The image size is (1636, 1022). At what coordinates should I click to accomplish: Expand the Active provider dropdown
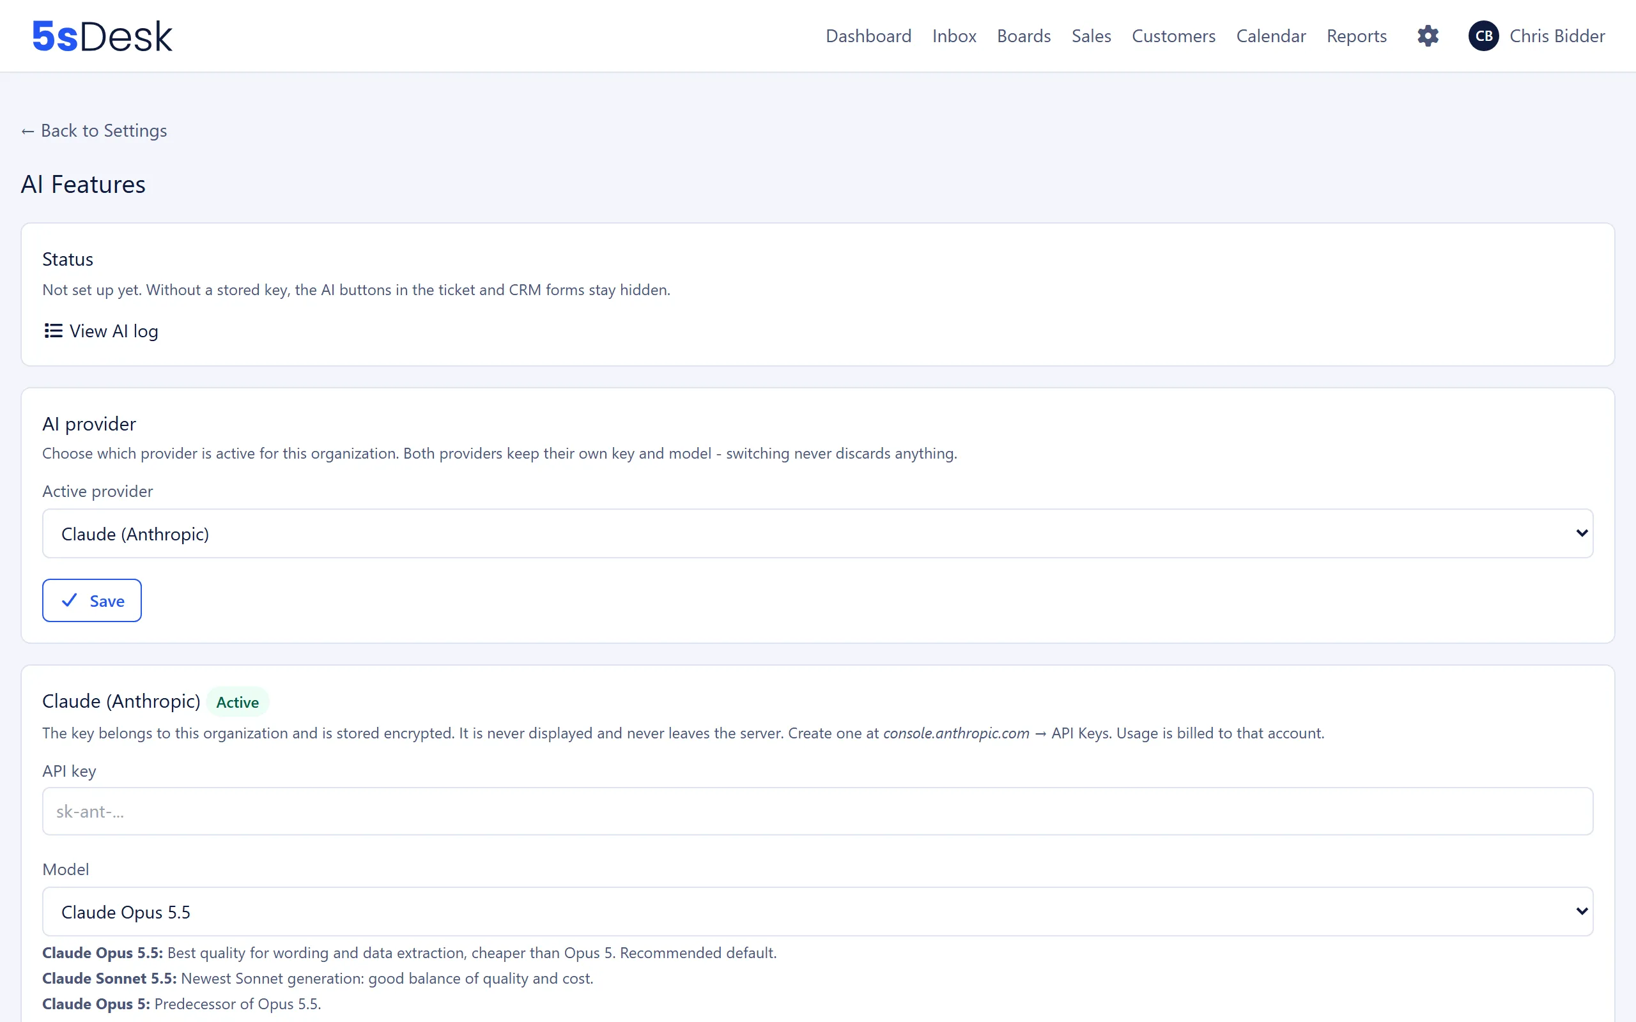817,533
